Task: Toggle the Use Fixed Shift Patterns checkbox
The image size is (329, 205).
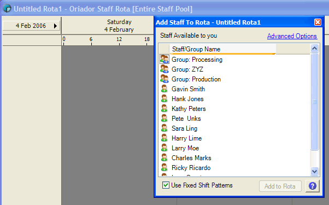Action: click(x=166, y=185)
